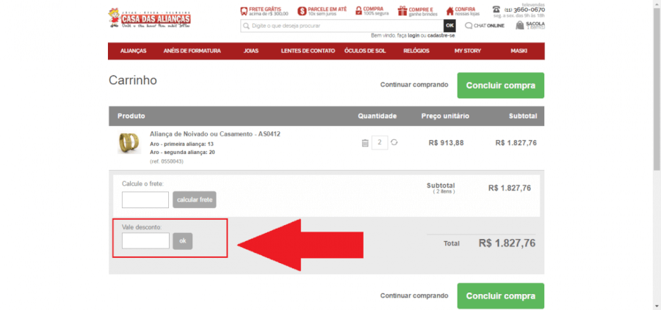Open the Sacola shopping bag

520,26
